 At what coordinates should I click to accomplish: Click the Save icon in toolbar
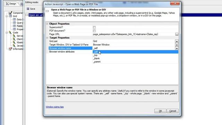28,9
